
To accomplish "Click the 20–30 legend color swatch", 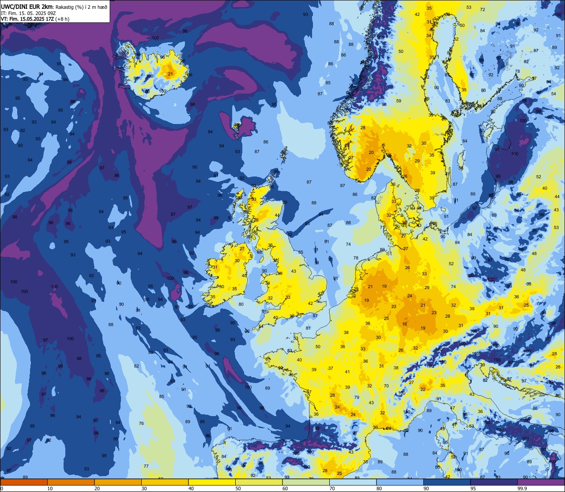I will 118,482.
